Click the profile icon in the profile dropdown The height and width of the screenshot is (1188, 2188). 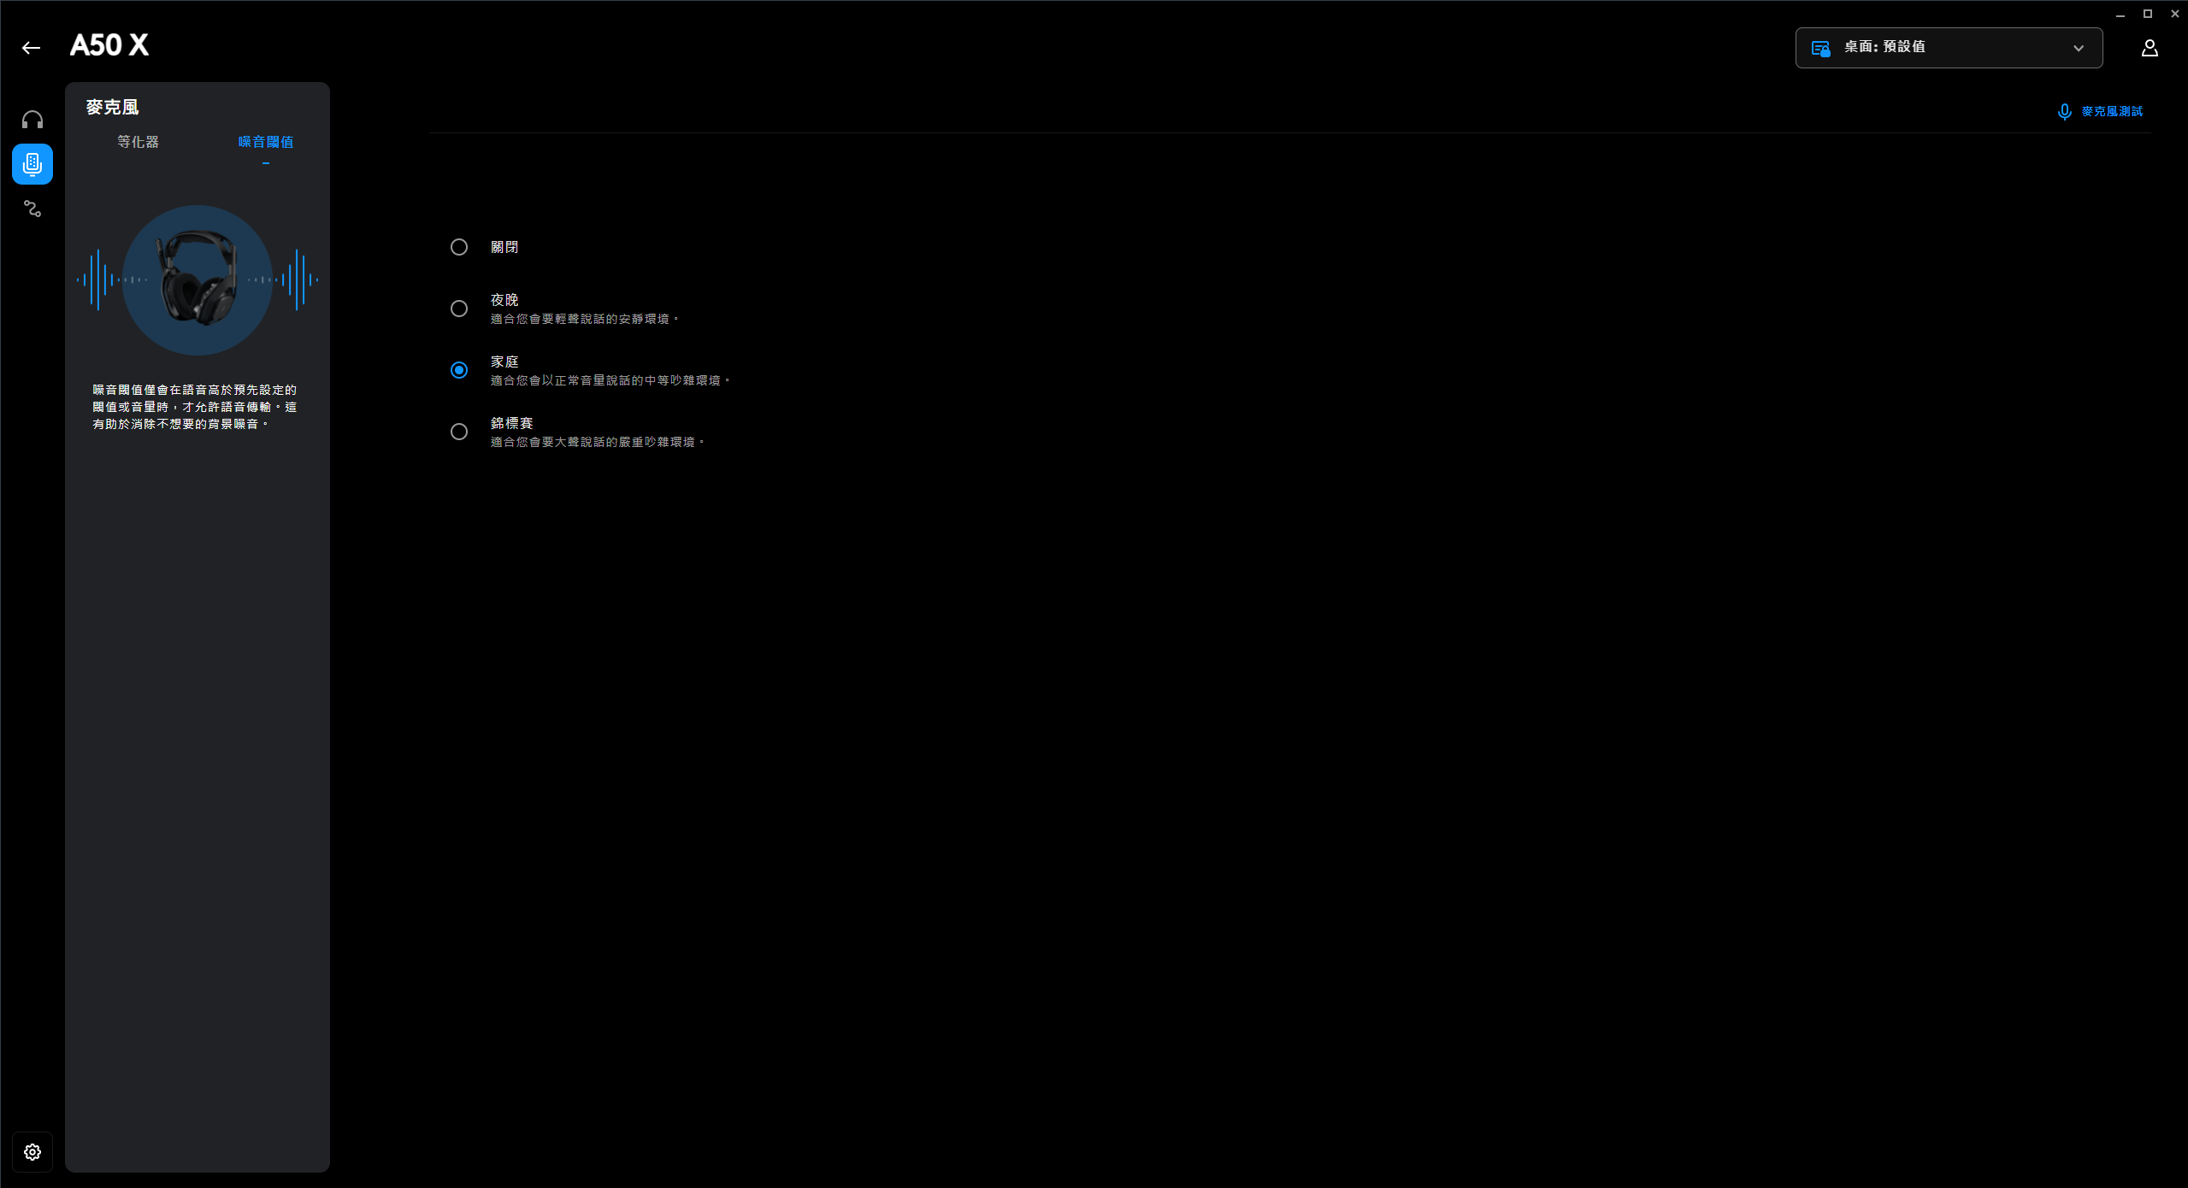[1821, 49]
